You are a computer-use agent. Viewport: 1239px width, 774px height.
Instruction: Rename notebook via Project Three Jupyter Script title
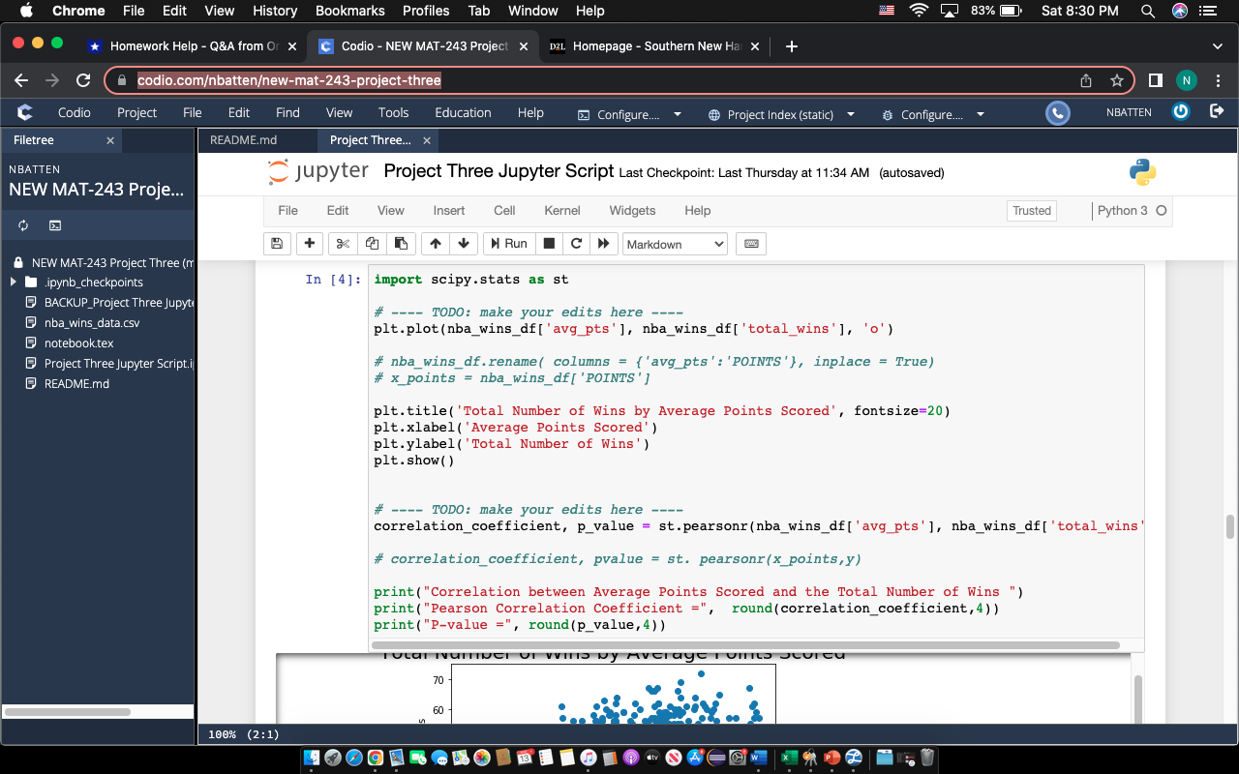(499, 171)
